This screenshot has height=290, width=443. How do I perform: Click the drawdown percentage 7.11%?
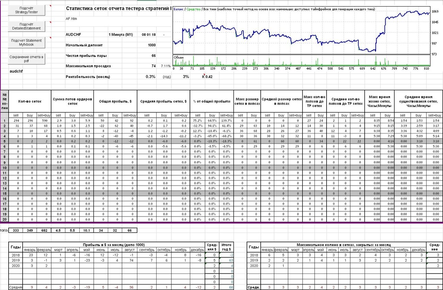pyautogui.click(x=165, y=66)
